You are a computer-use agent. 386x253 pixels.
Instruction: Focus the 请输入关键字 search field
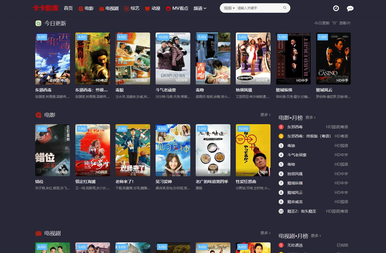tap(259, 8)
